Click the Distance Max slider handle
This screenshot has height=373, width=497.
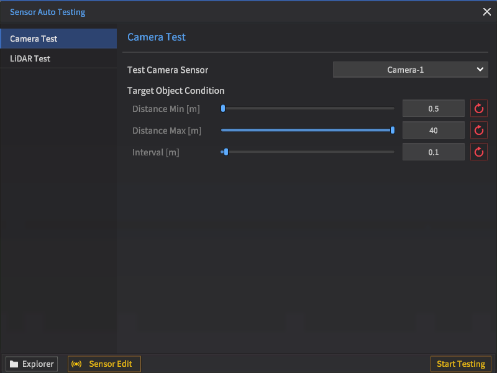coord(393,131)
